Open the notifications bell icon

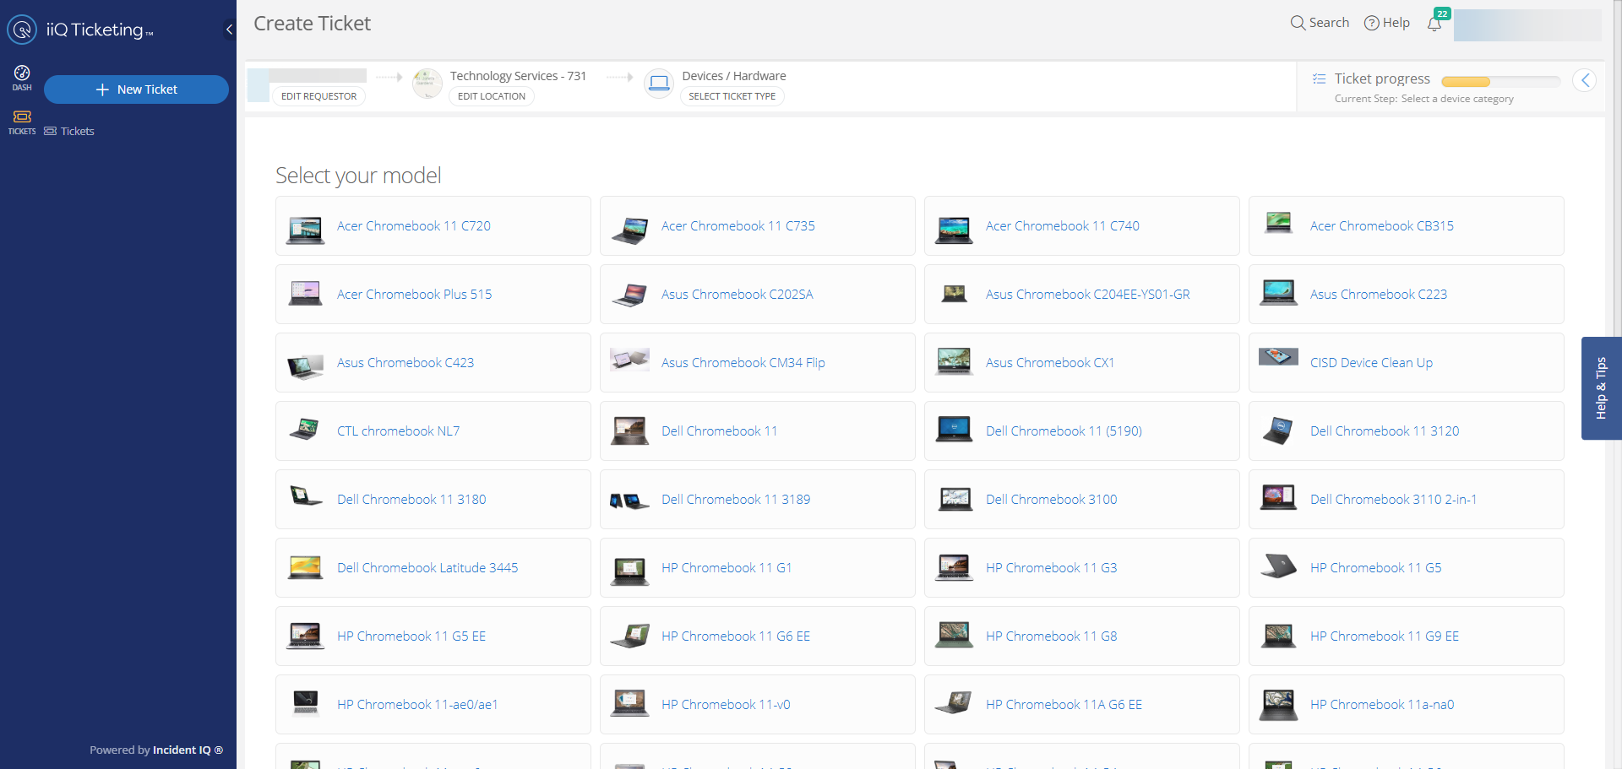(1434, 24)
